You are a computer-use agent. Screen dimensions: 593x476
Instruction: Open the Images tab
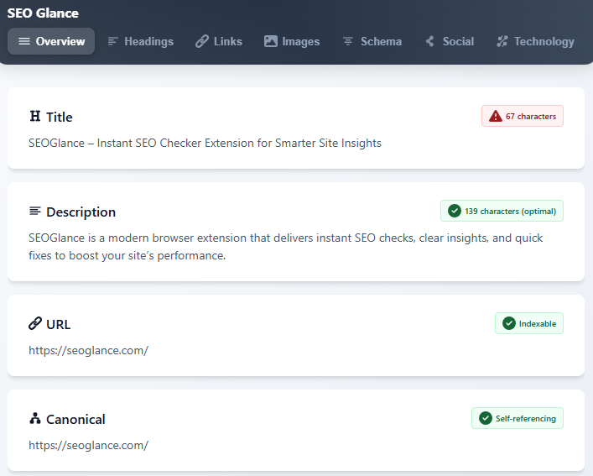coord(292,41)
